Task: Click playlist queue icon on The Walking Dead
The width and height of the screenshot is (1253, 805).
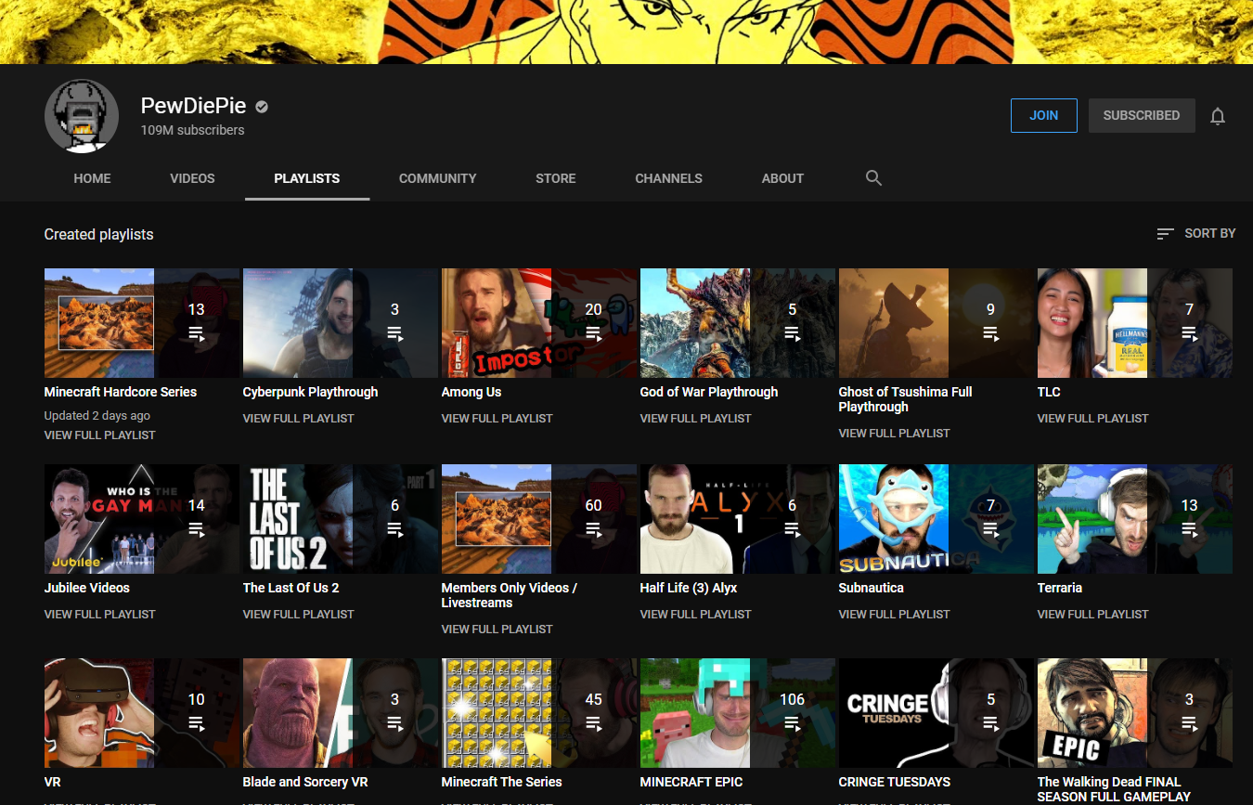Action: [x=1189, y=722]
